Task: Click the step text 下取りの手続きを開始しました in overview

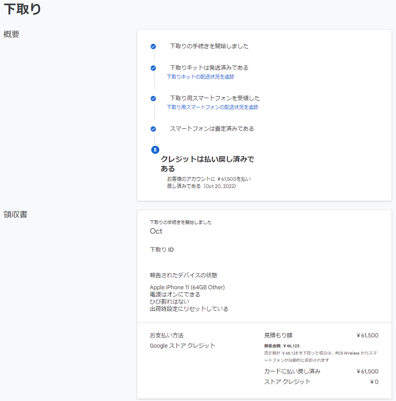Action: coord(209,46)
